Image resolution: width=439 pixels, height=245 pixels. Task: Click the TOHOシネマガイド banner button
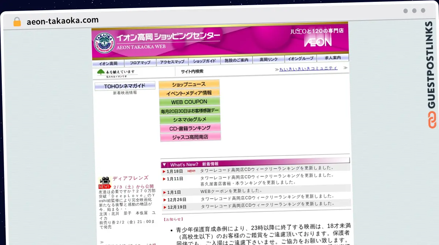click(x=125, y=86)
